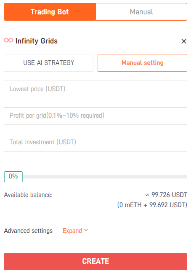Click the 0 mETH + 99.692 USDT breakdown
This screenshot has height=273, width=191.
152,205
